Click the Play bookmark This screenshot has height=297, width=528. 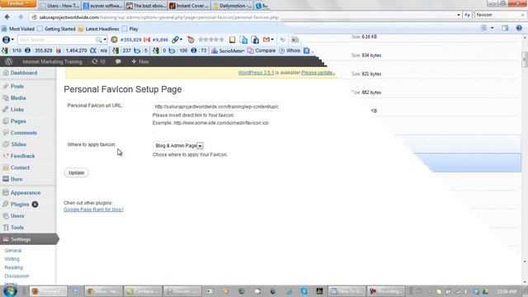pos(130,29)
